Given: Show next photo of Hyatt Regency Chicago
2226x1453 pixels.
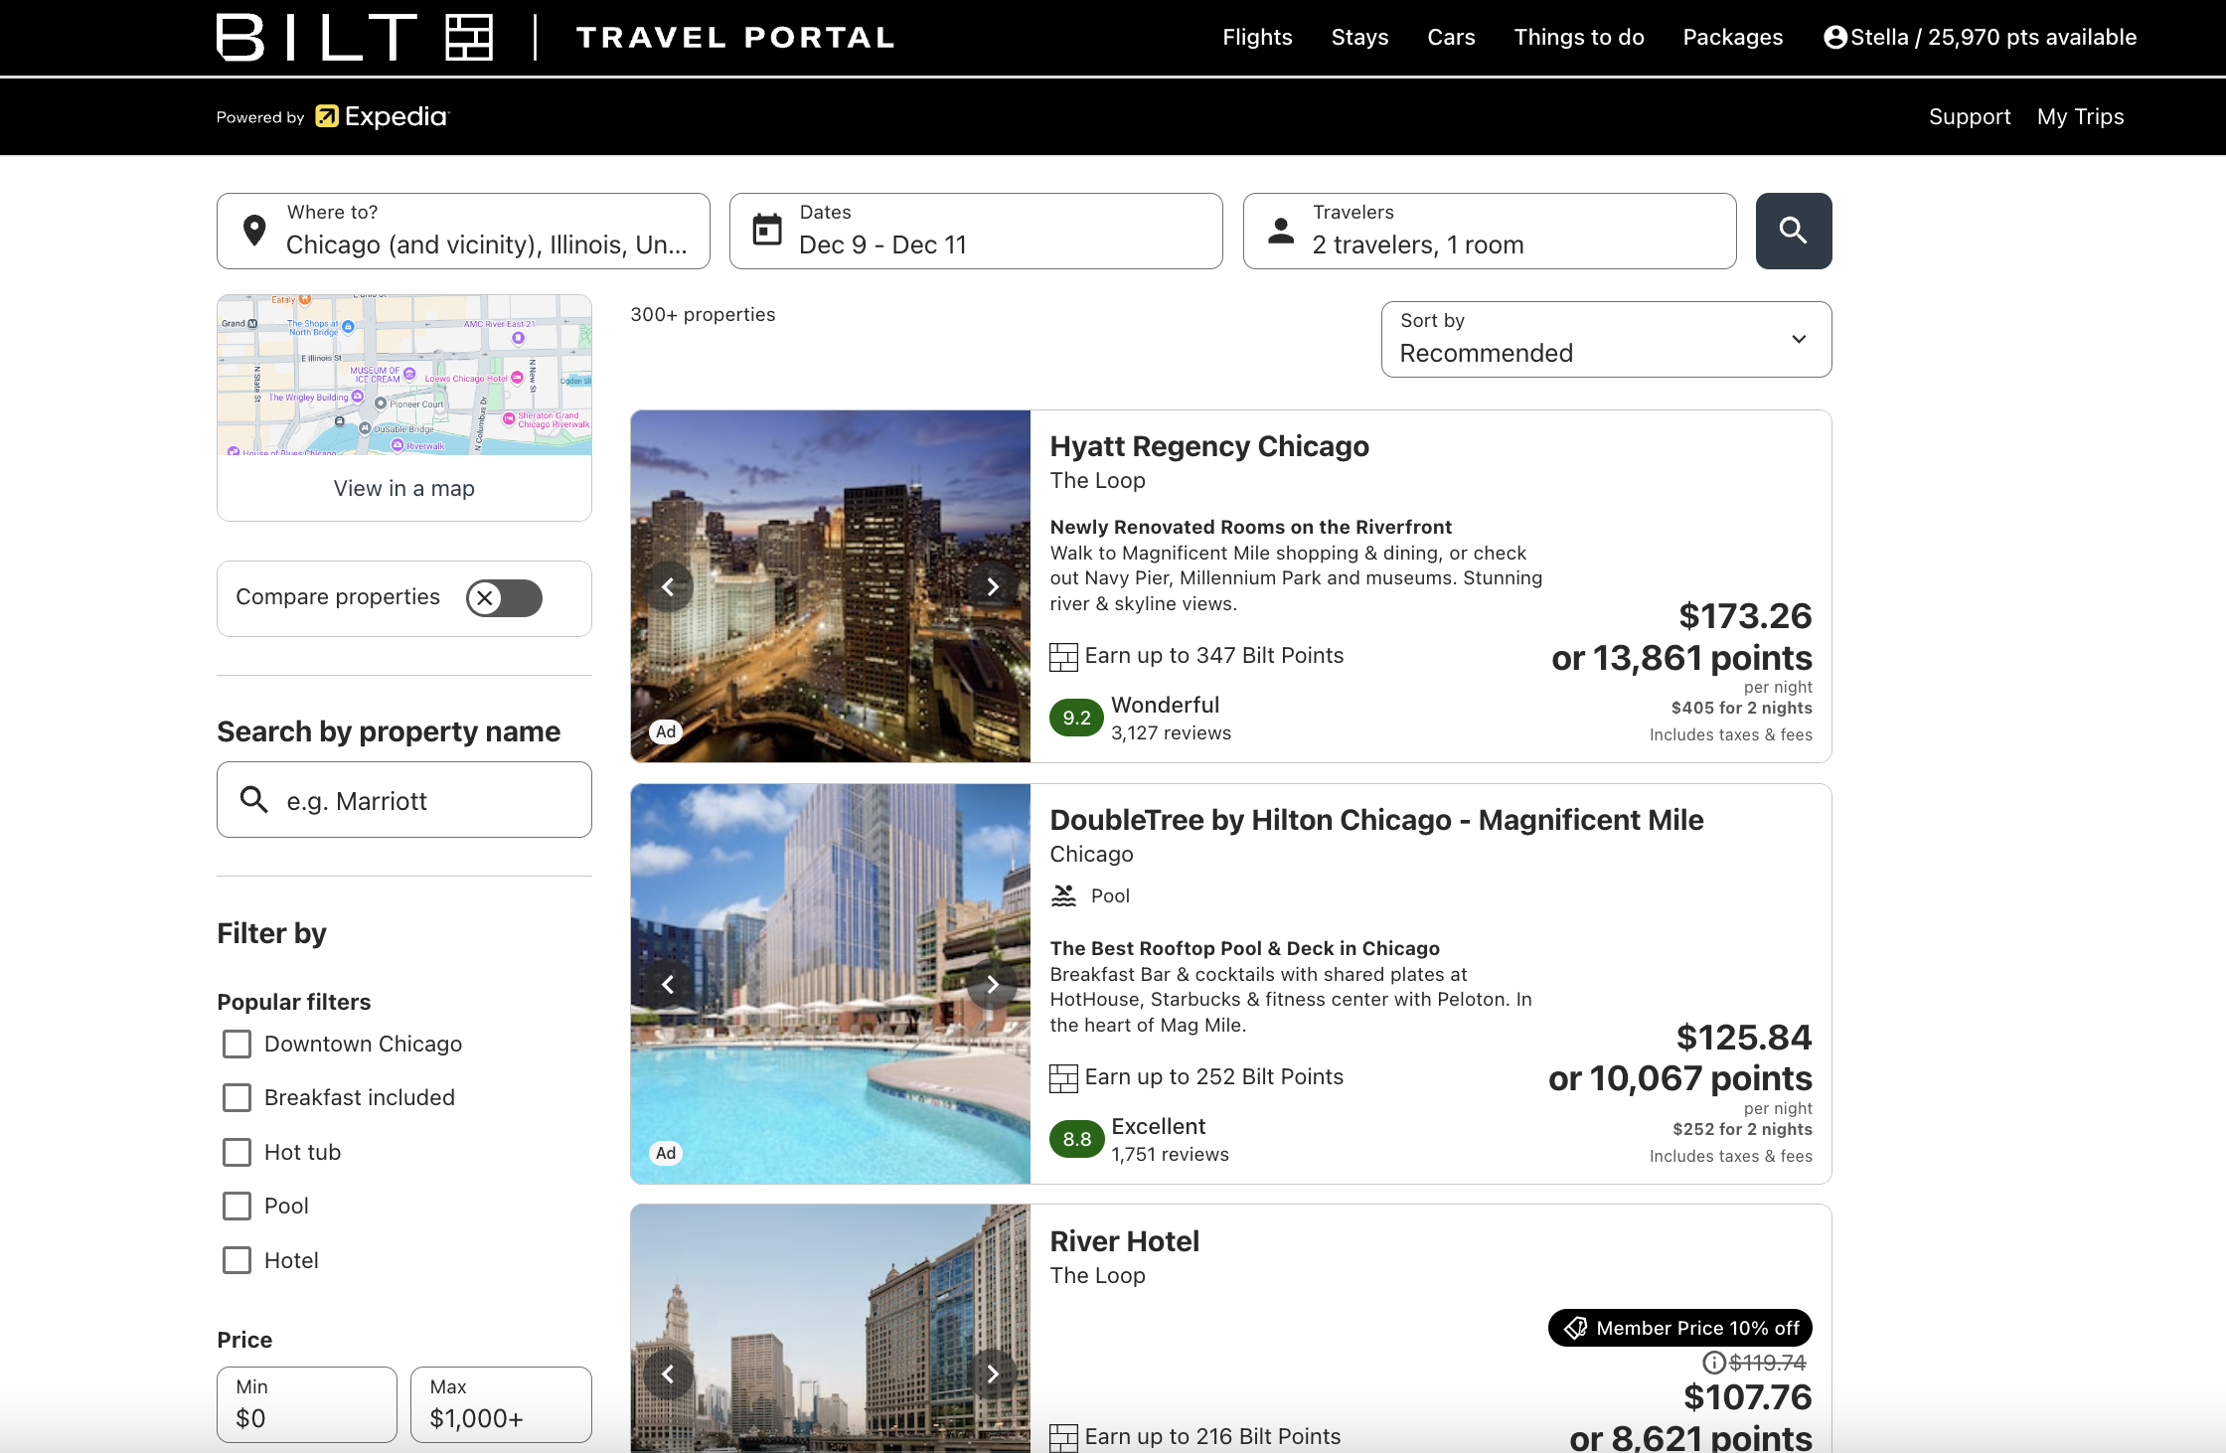Looking at the screenshot, I should coord(992,586).
